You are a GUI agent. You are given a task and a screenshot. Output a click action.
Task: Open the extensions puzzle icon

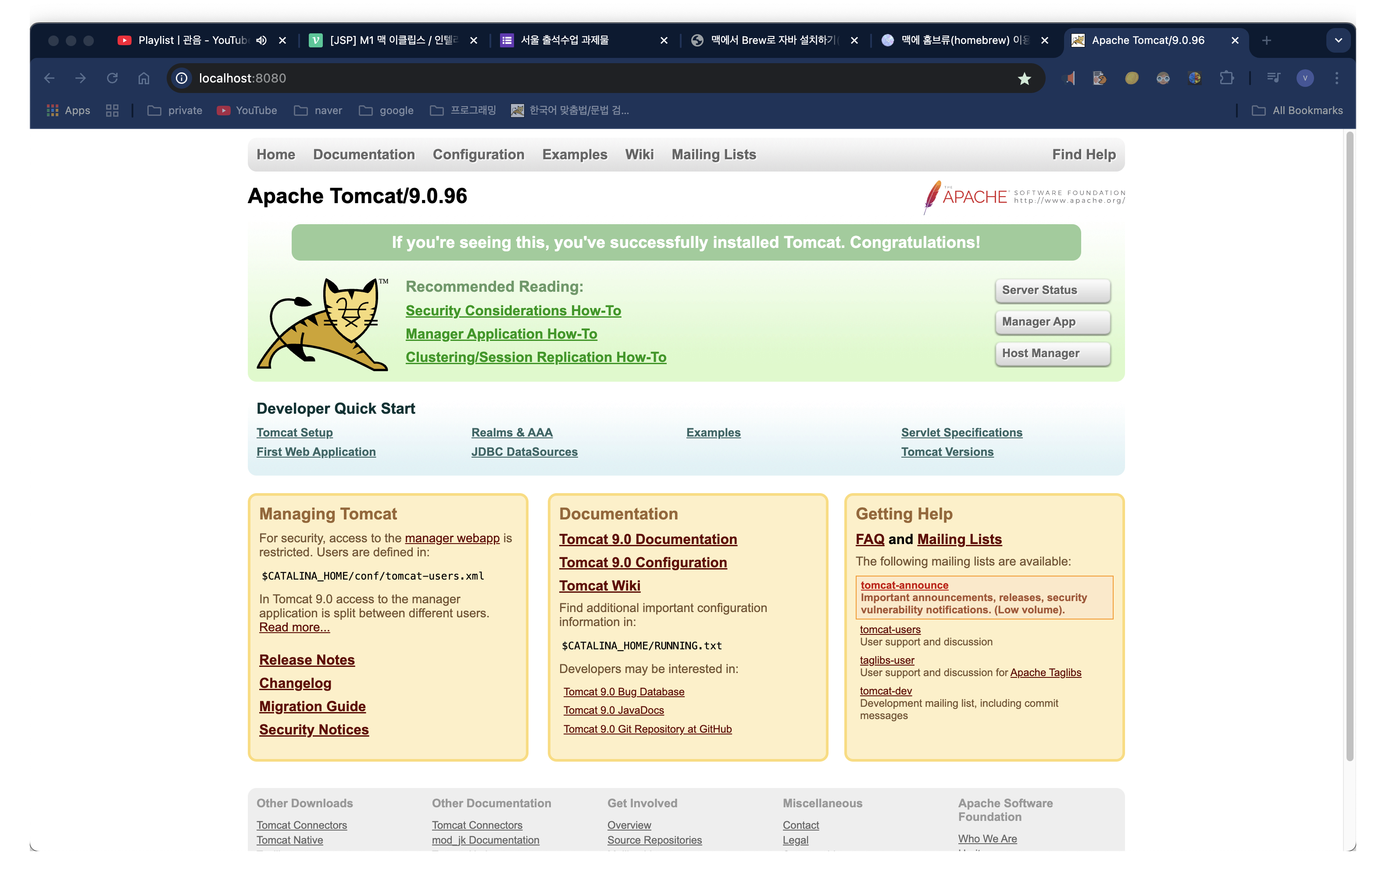coord(1226,78)
